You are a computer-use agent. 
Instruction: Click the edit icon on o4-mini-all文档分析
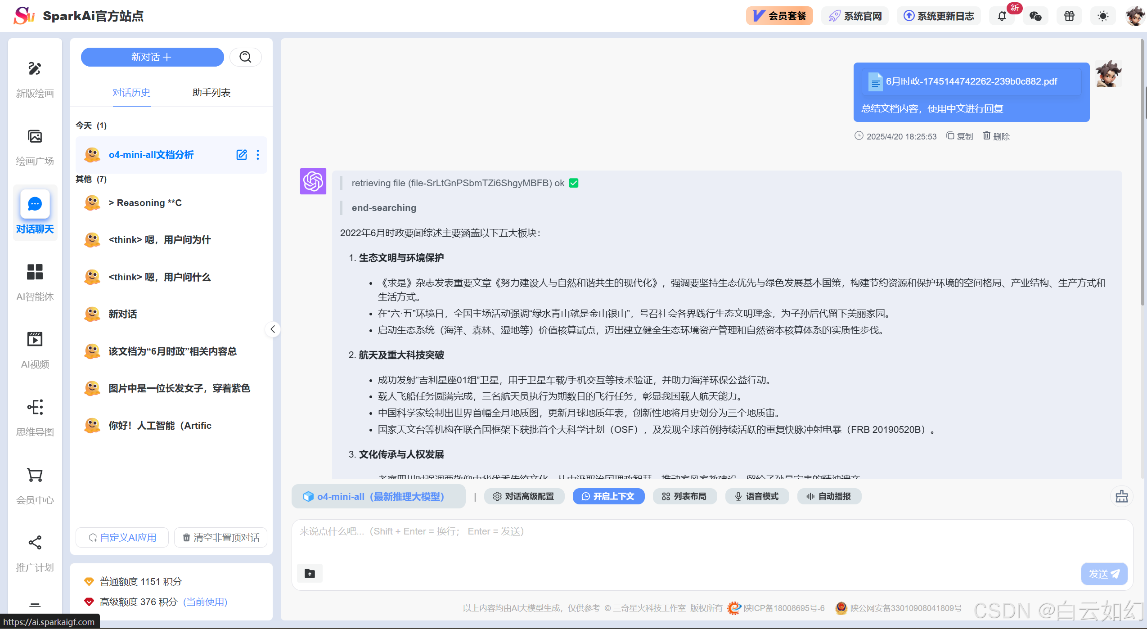(x=242, y=155)
